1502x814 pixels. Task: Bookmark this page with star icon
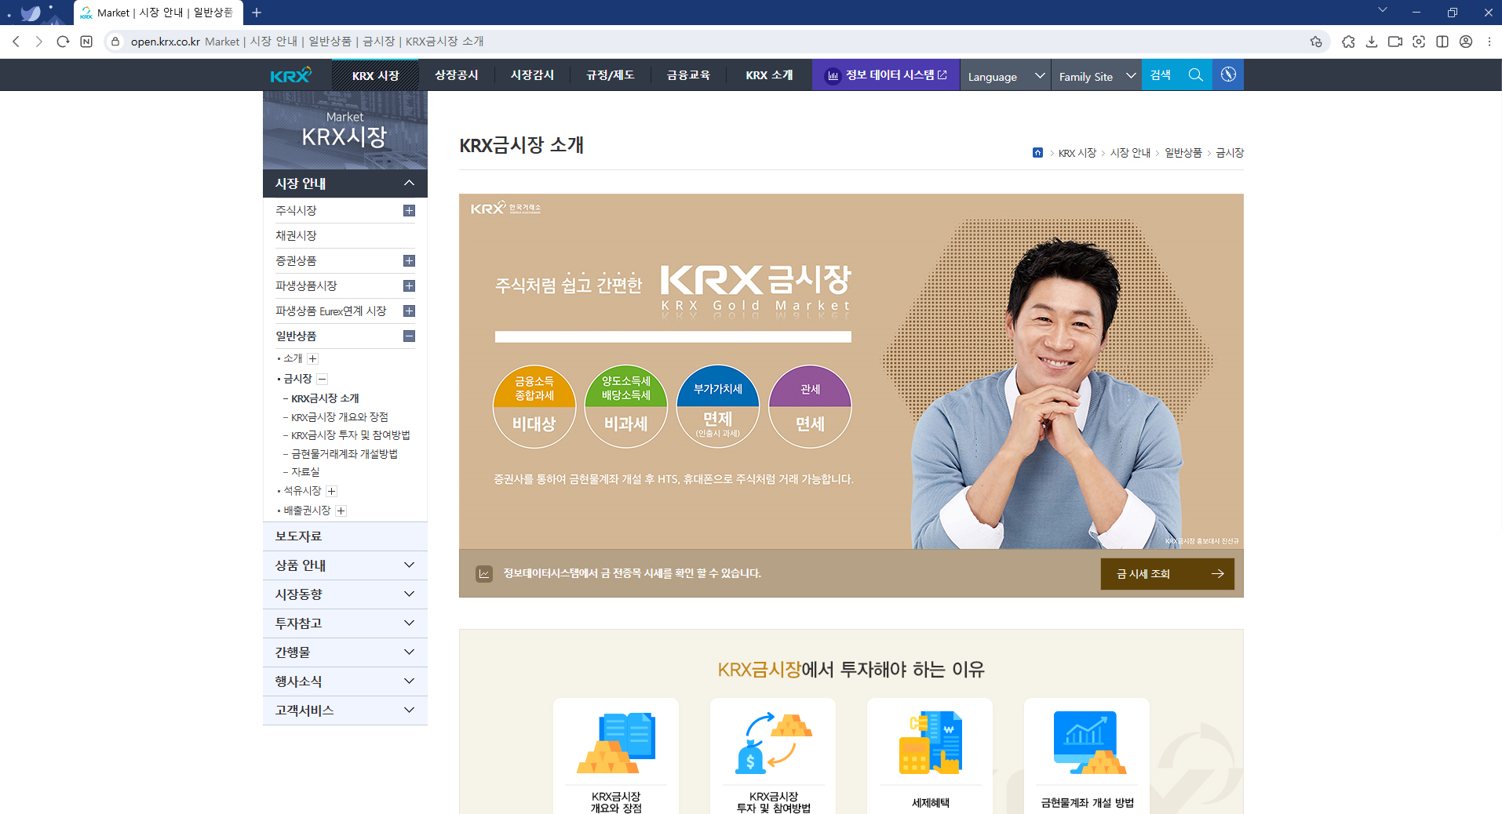[x=1316, y=42]
